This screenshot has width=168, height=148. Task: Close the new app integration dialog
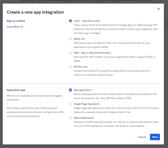click(159, 9)
